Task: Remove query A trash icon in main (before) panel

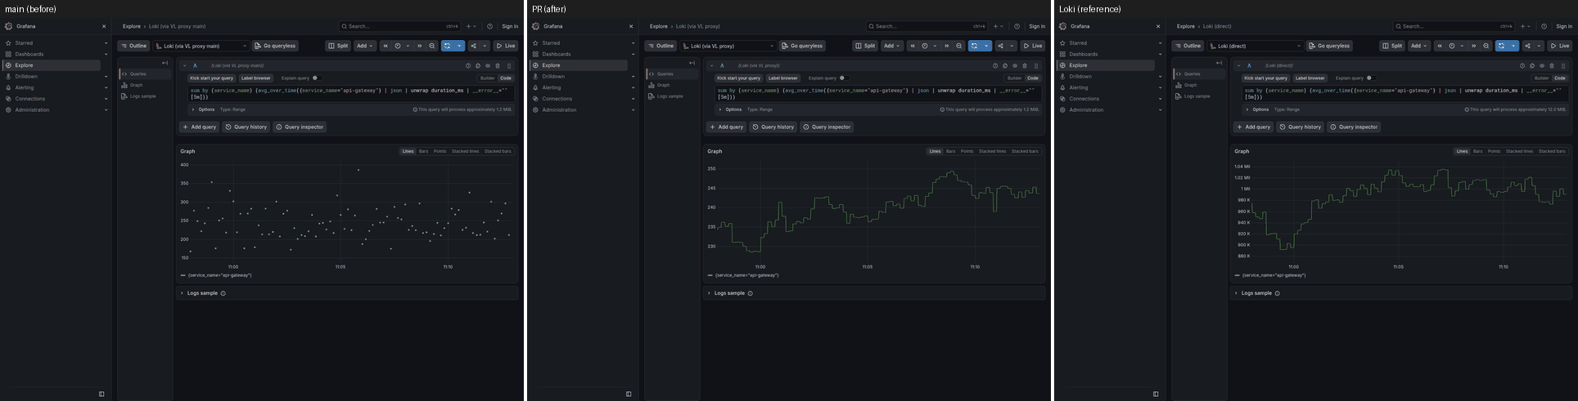Action: (x=498, y=65)
